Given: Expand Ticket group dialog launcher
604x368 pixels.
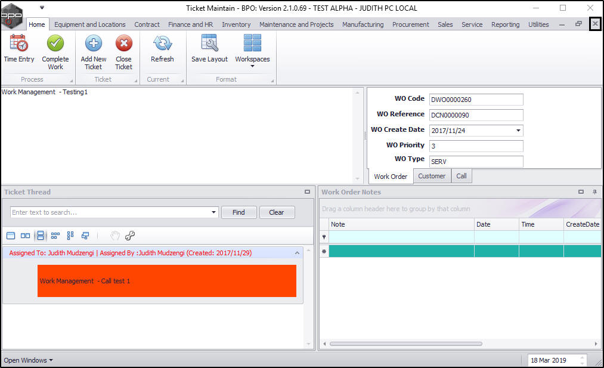Looking at the screenshot, I should tap(135, 81).
